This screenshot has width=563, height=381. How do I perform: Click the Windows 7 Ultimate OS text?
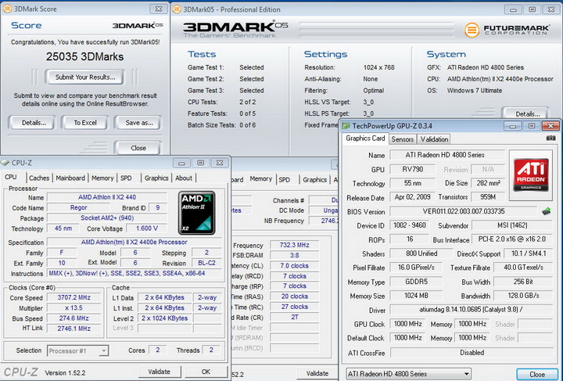pyautogui.click(x=475, y=91)
